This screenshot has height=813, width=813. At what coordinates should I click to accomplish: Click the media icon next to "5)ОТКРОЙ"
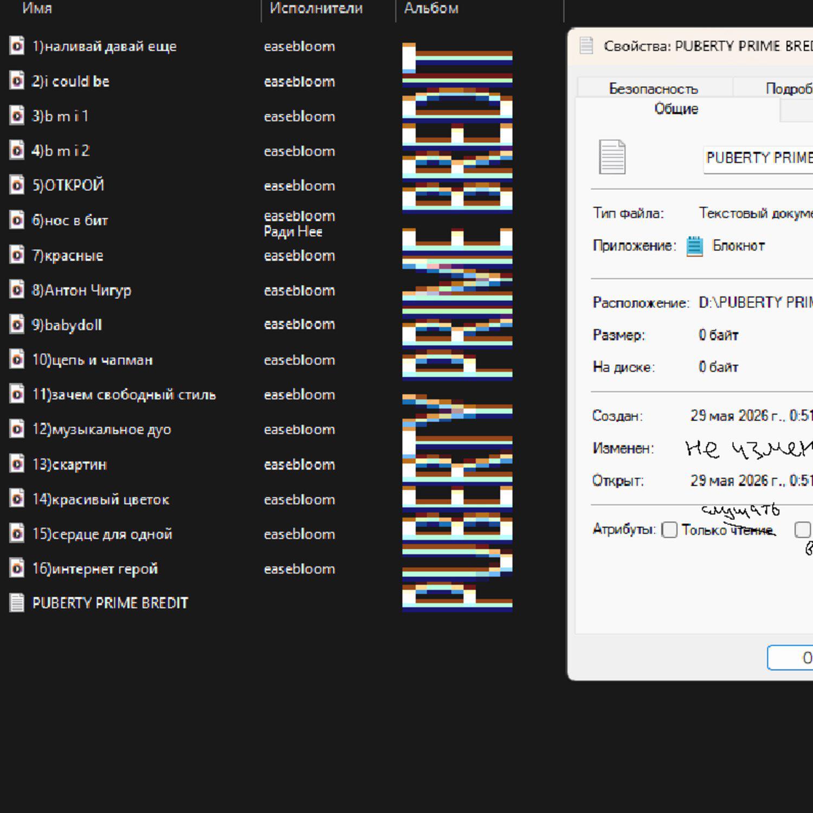point(17,185)
